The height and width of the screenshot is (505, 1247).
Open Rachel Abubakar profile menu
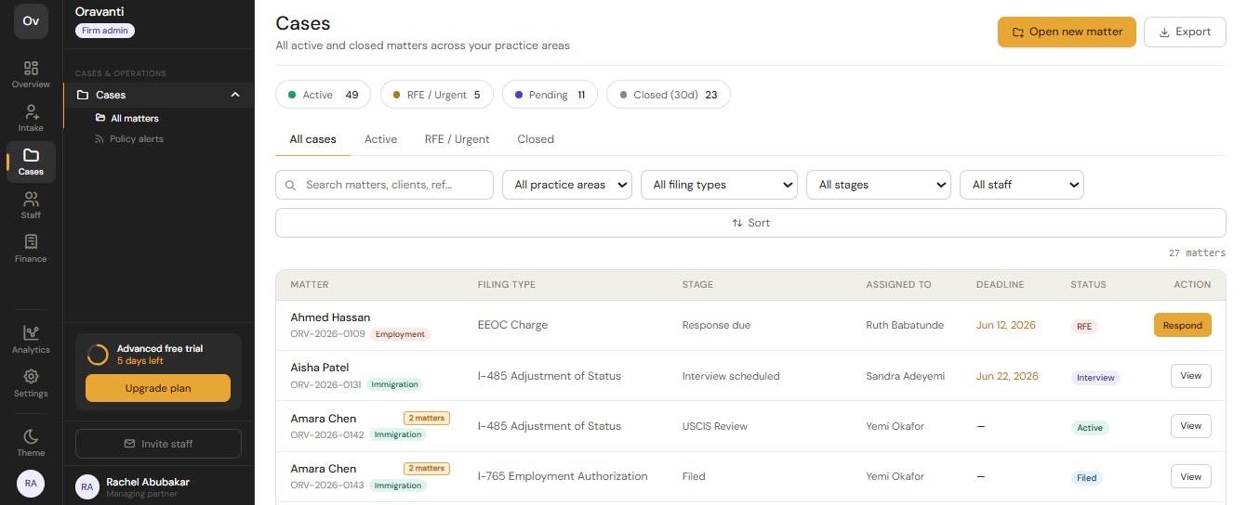pyautogui.click(x=158, y=486)
